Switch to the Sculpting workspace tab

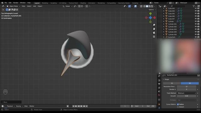pyautogui.click(x=54, y=3)
